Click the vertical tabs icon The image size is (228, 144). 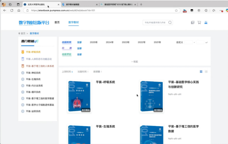pyautogui.click(x=18, y=4)
